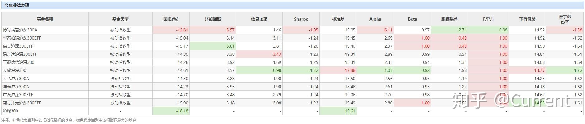The height and width of the screenshot is (124, 585).
Task: Click the Sharpe column header
Action: pos(301,19)
